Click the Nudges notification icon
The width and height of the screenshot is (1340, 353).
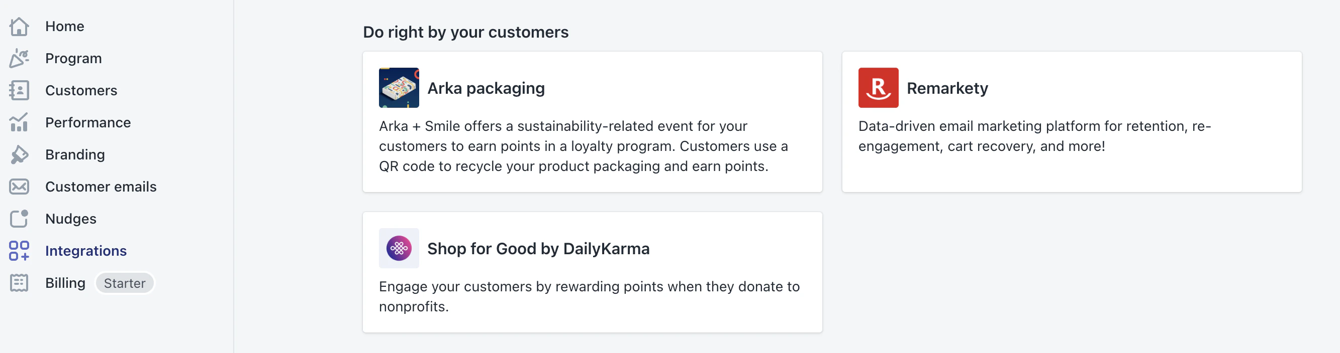pos(19,219)
